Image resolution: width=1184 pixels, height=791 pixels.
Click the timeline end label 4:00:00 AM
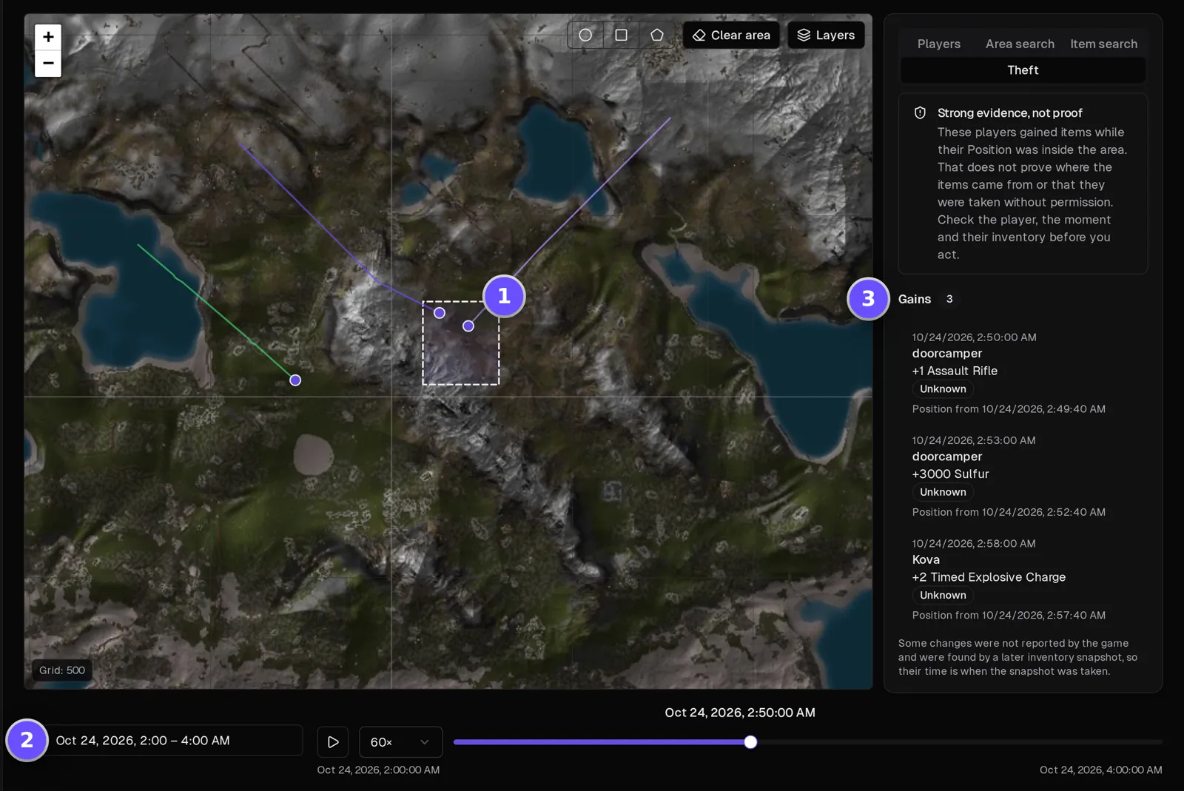(x=1100, y=770)
